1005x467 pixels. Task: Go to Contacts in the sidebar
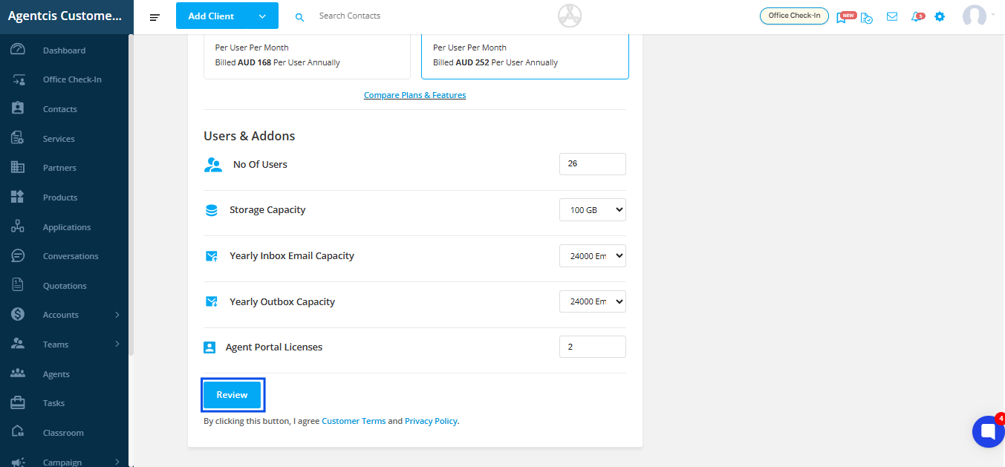[x=59, y=109]
